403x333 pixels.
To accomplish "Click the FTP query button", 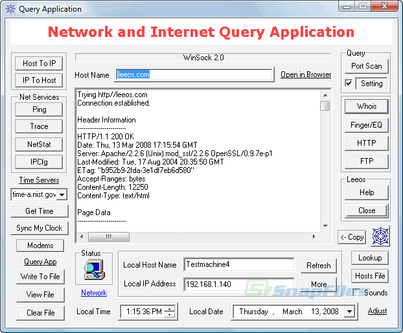I will click(367, 161).
